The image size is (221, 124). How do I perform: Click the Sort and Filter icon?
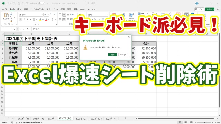click(163, 14)
